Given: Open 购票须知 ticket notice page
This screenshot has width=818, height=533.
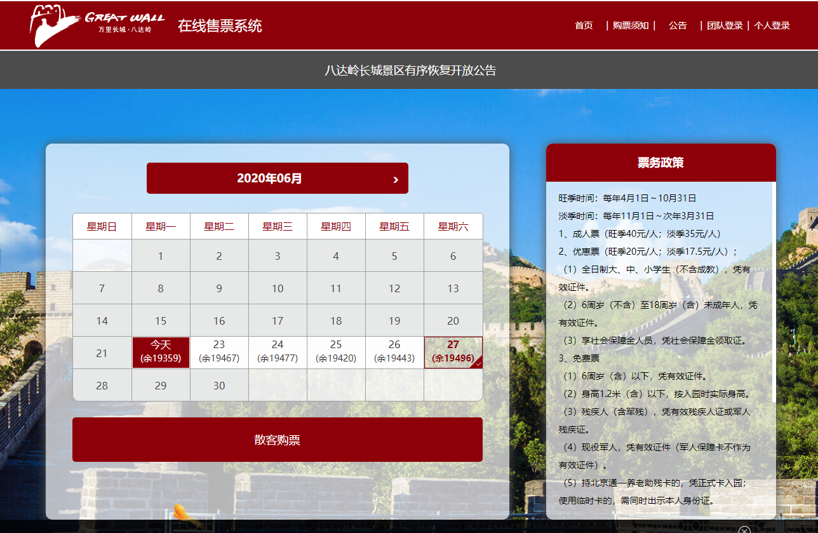Looking at the screenshot, I should point(630,25).
